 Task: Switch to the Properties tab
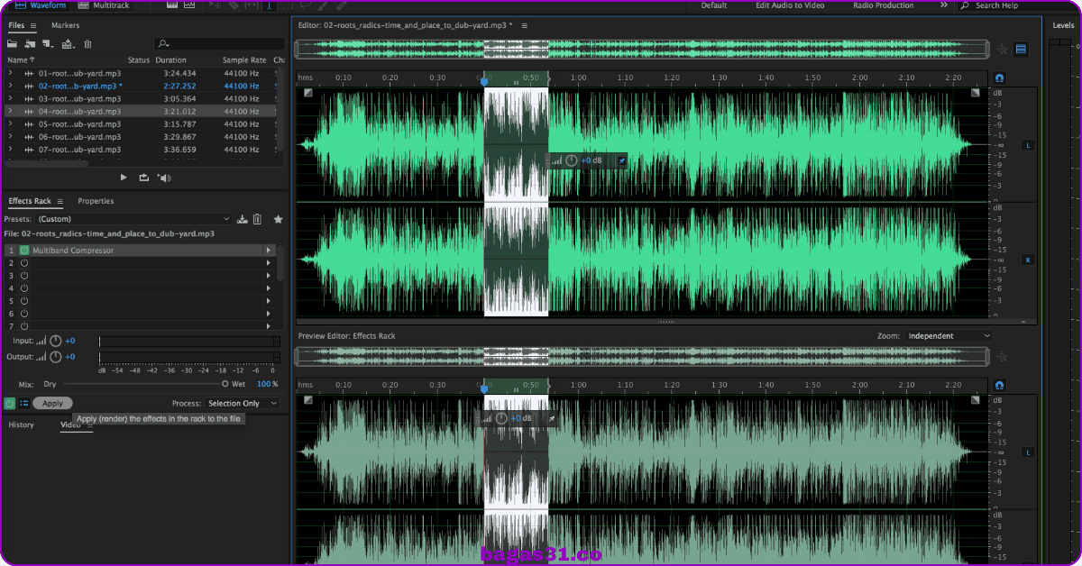coord(96,201)
